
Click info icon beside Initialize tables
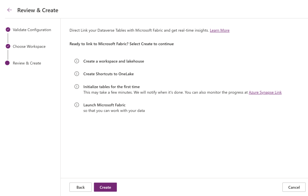pos(76,87)
